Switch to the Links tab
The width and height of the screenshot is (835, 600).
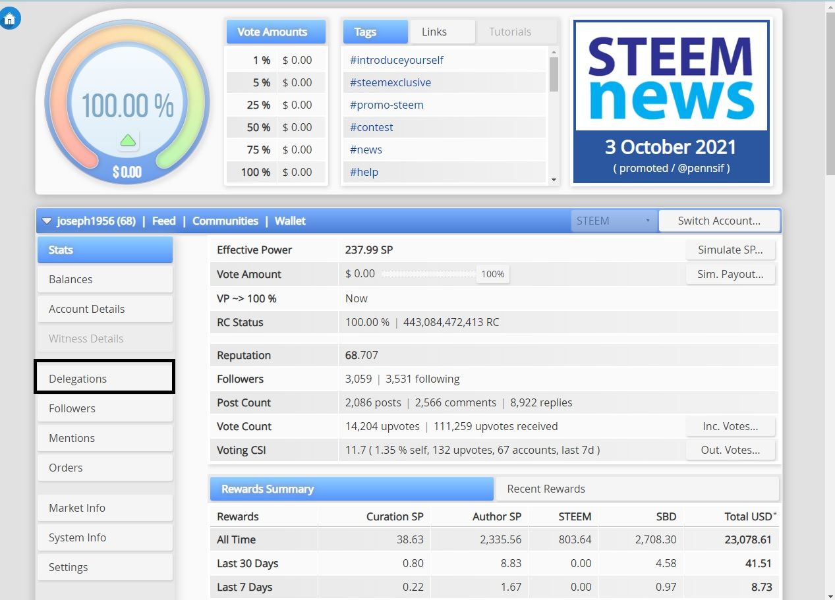442,32
